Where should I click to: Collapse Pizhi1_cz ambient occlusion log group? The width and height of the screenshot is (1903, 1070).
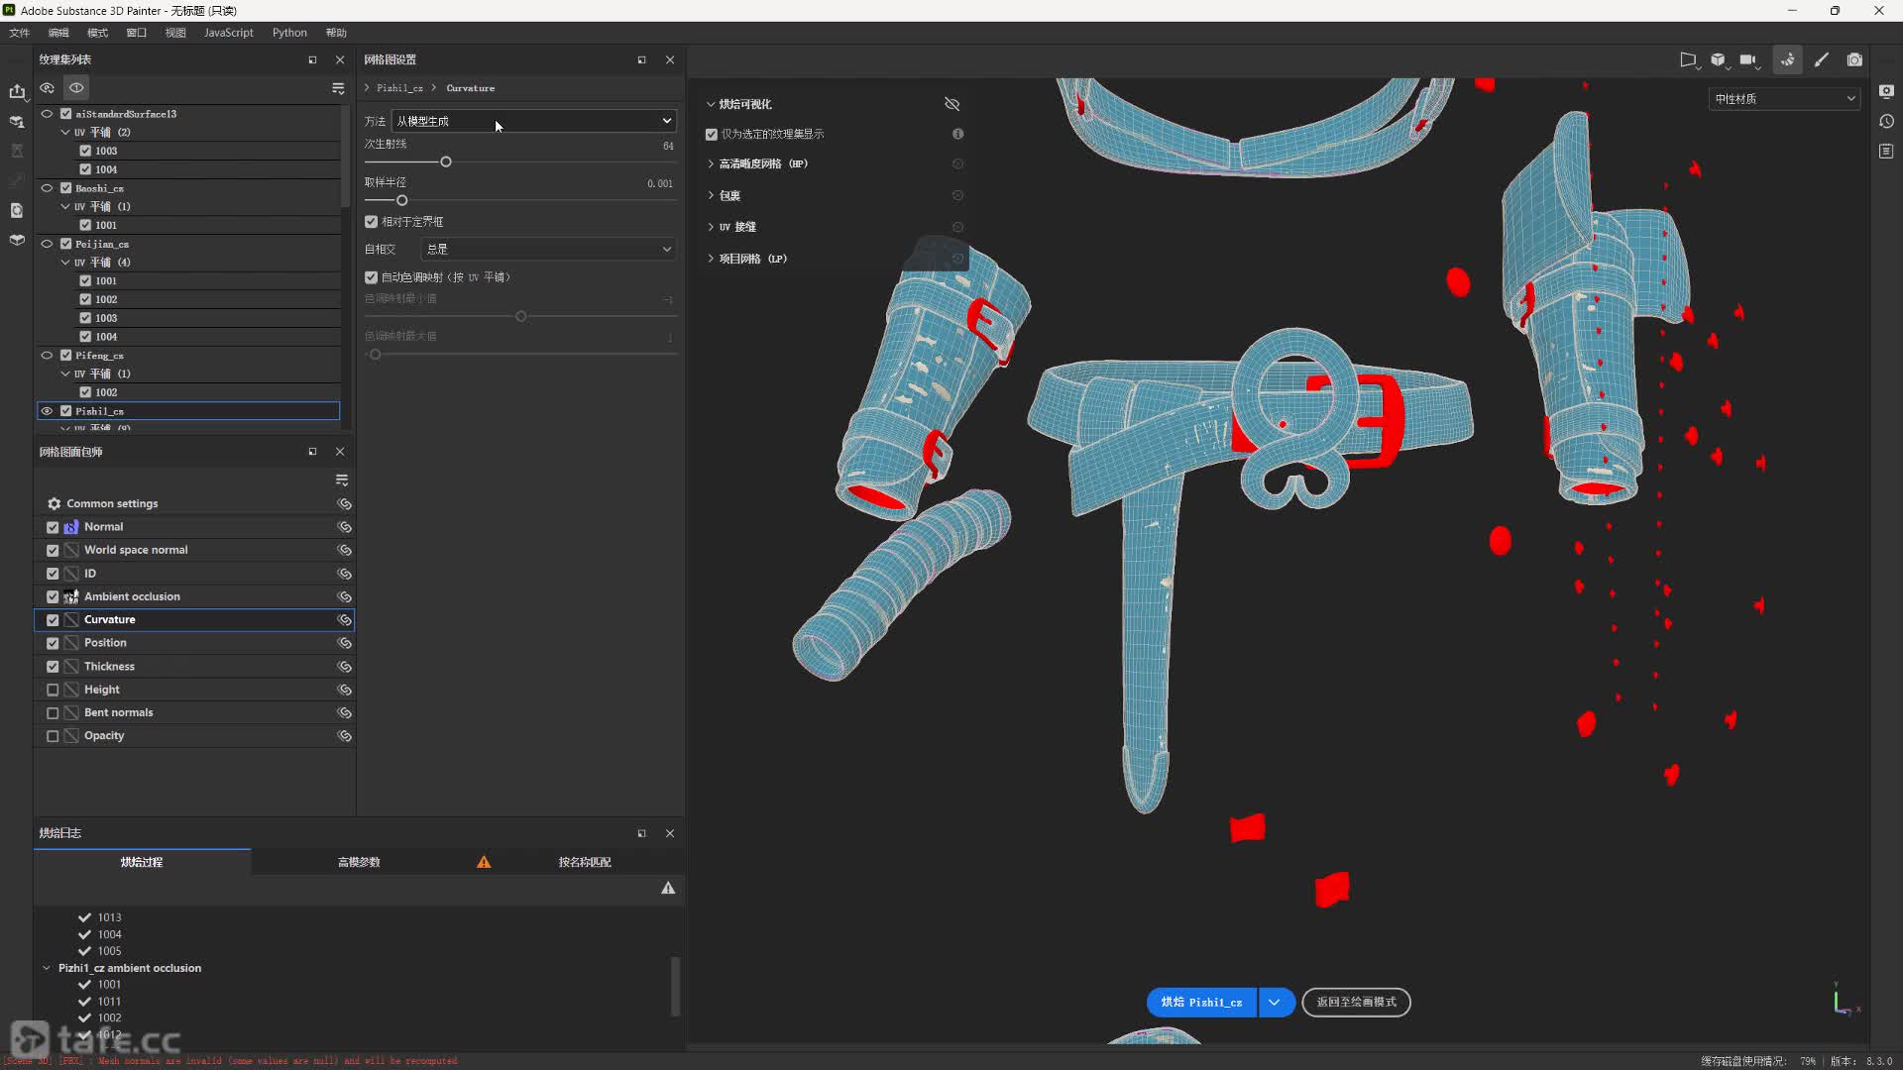[x=47, y=968]
